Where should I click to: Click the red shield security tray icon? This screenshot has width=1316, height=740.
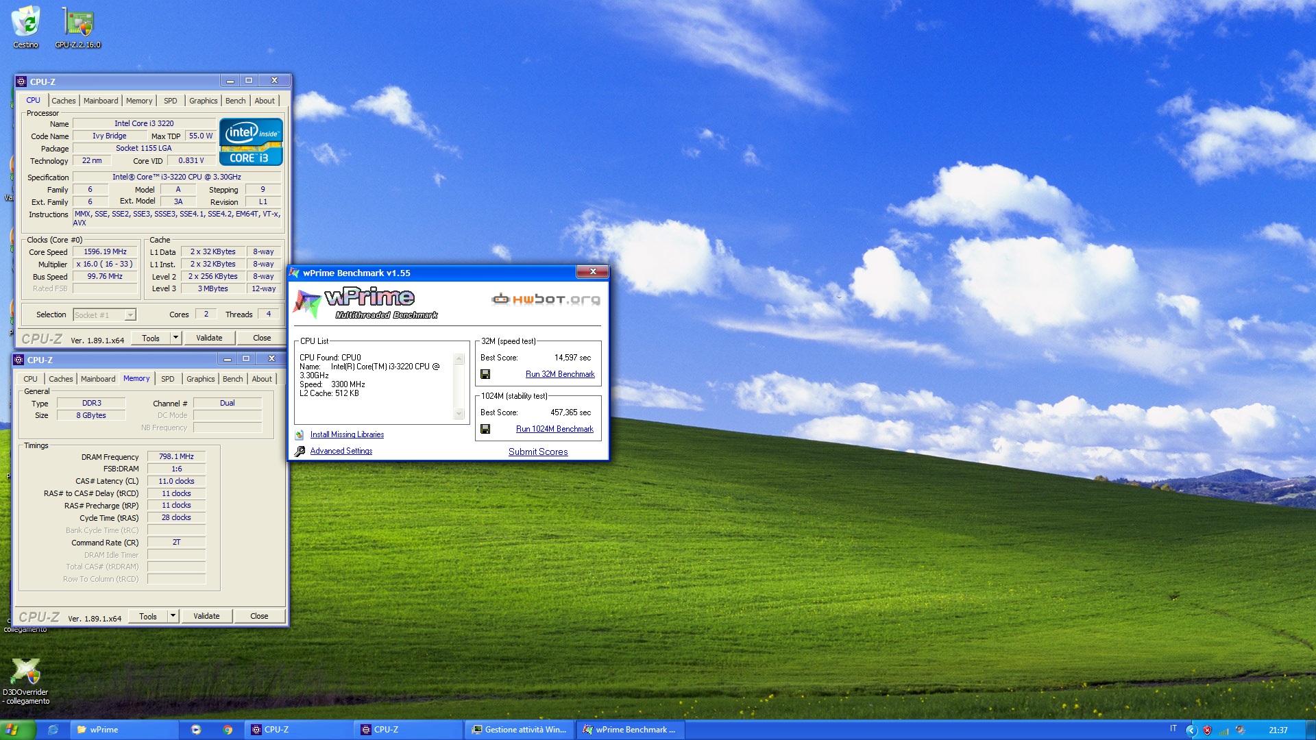click(1207, 730)
